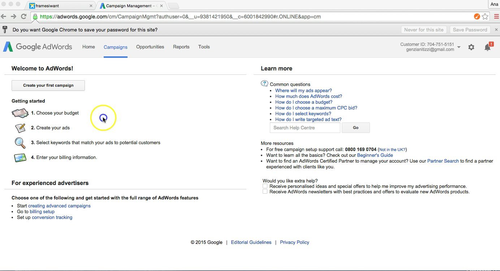Reload the page with the refresh icon
The height and width of the screenshot is (271, 500).
(x=23, y=16)
